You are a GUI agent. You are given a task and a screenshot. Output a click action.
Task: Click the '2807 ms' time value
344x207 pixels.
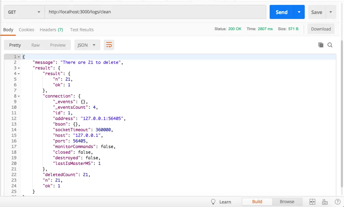point(265,29)
